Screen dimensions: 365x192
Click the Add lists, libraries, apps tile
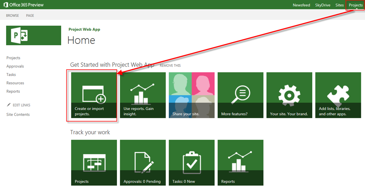(x=338, y=95)
